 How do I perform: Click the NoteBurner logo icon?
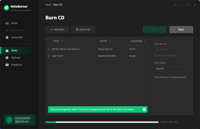[x=6, y=8]
